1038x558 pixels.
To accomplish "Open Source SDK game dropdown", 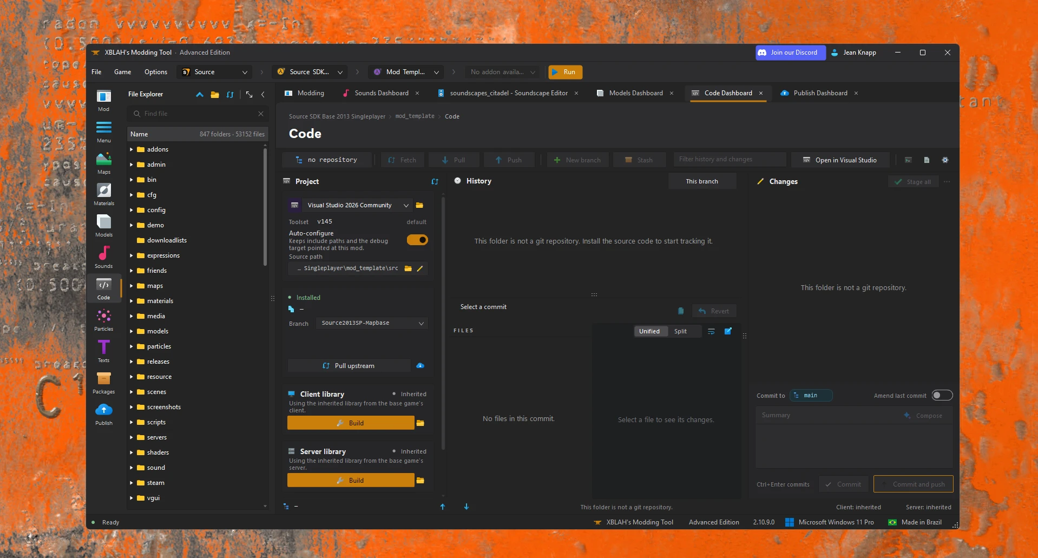I will coord(310,72).
